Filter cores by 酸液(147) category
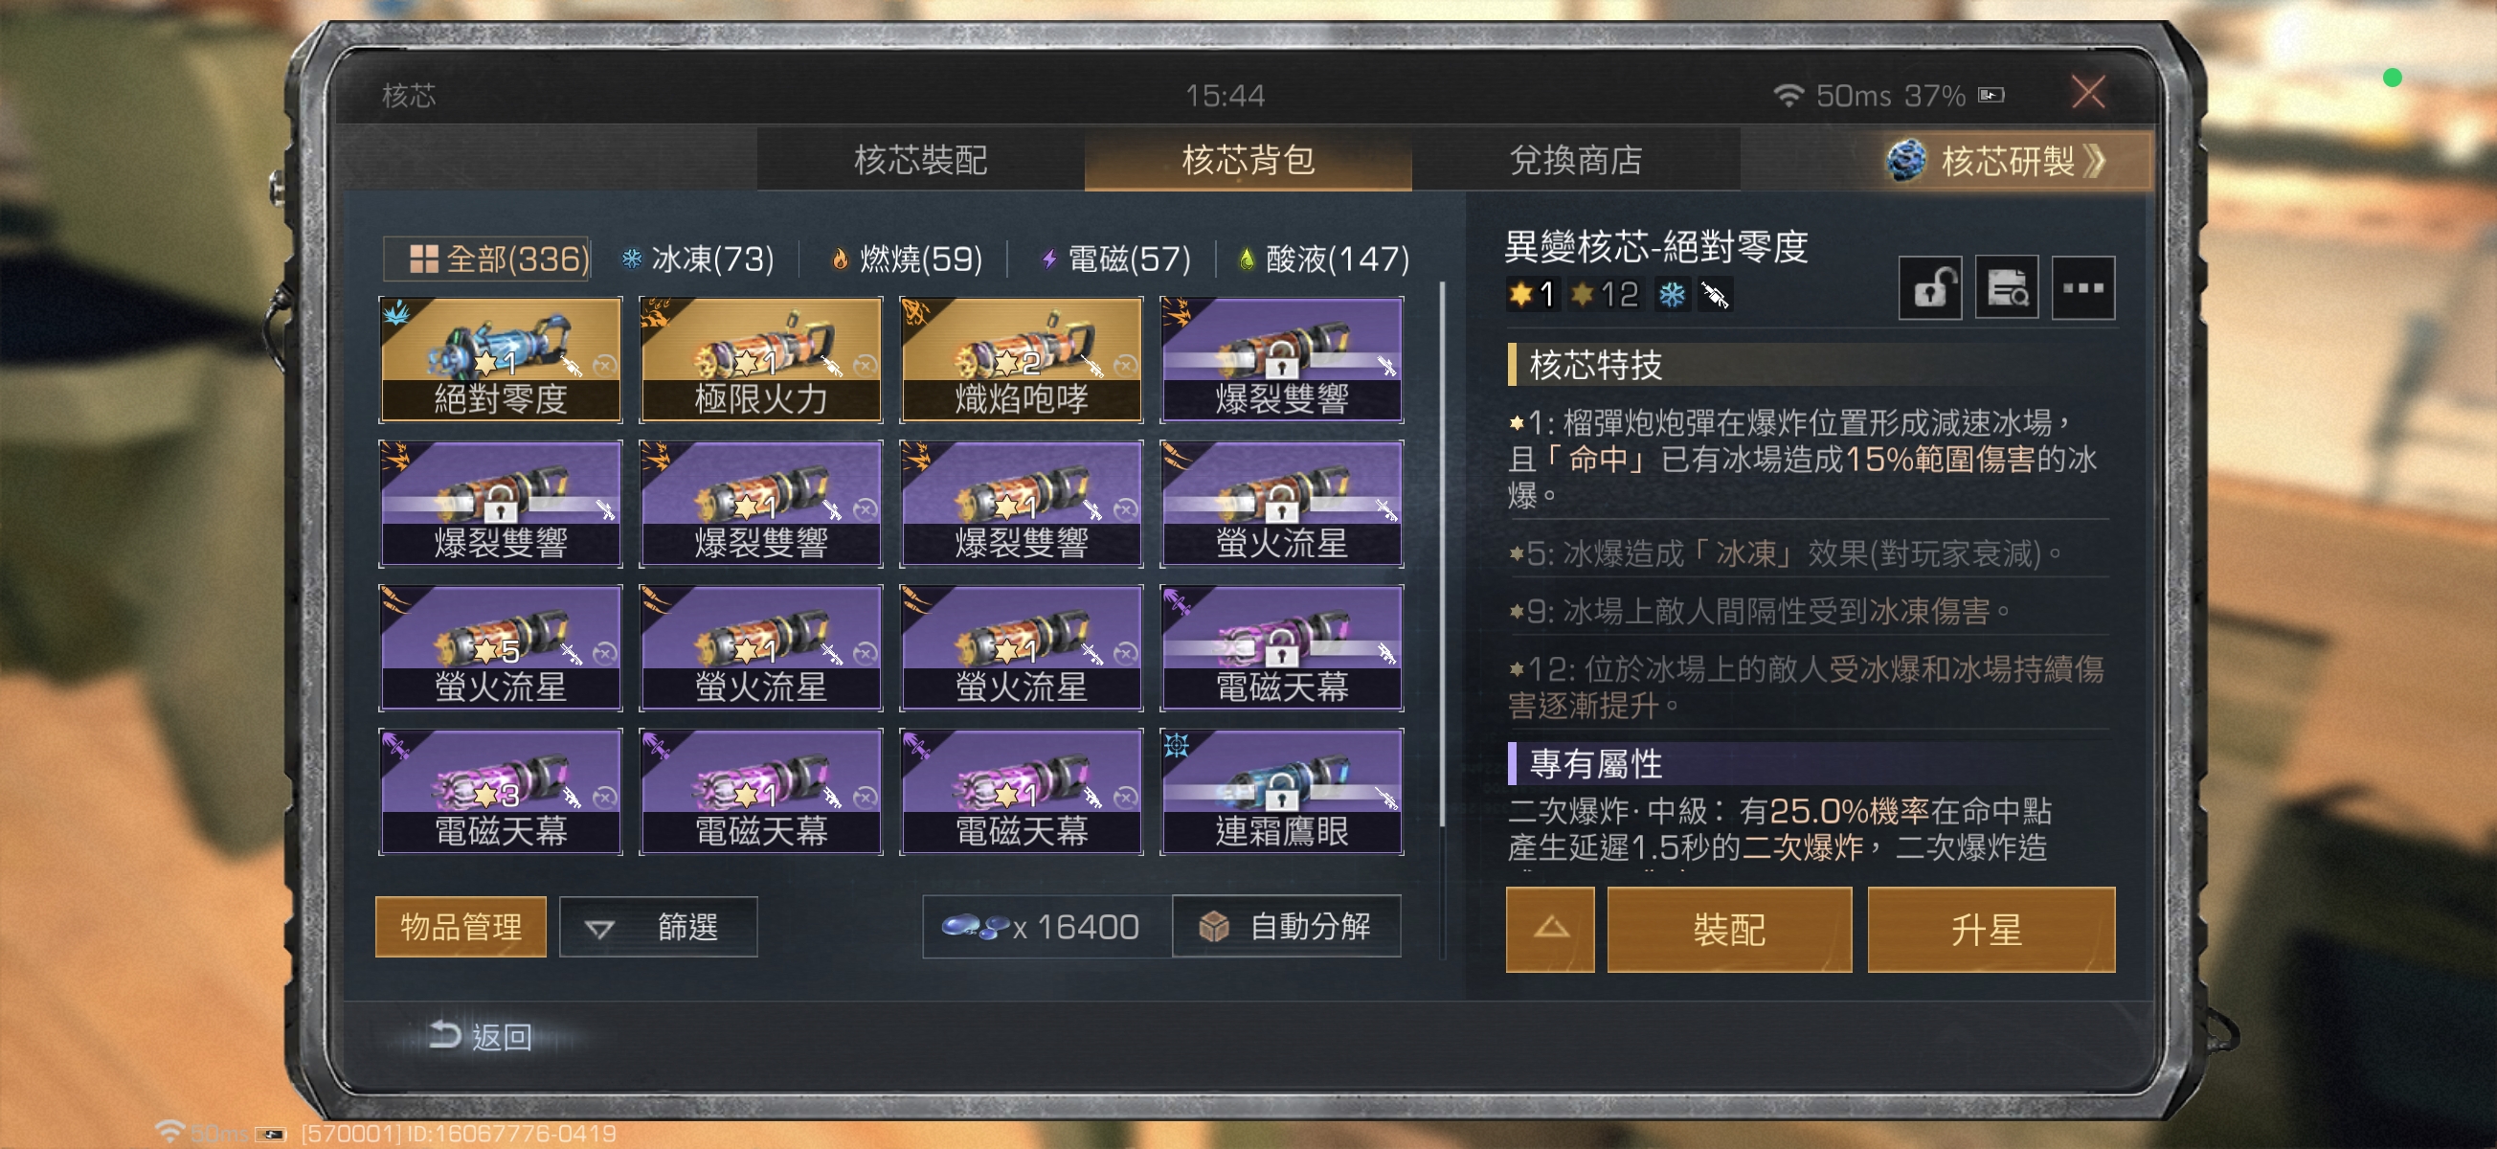 1324,259
